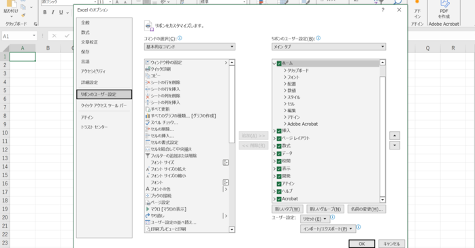
Task: Click the 新しいタブ(W) button
Action: tap(287, 209)
